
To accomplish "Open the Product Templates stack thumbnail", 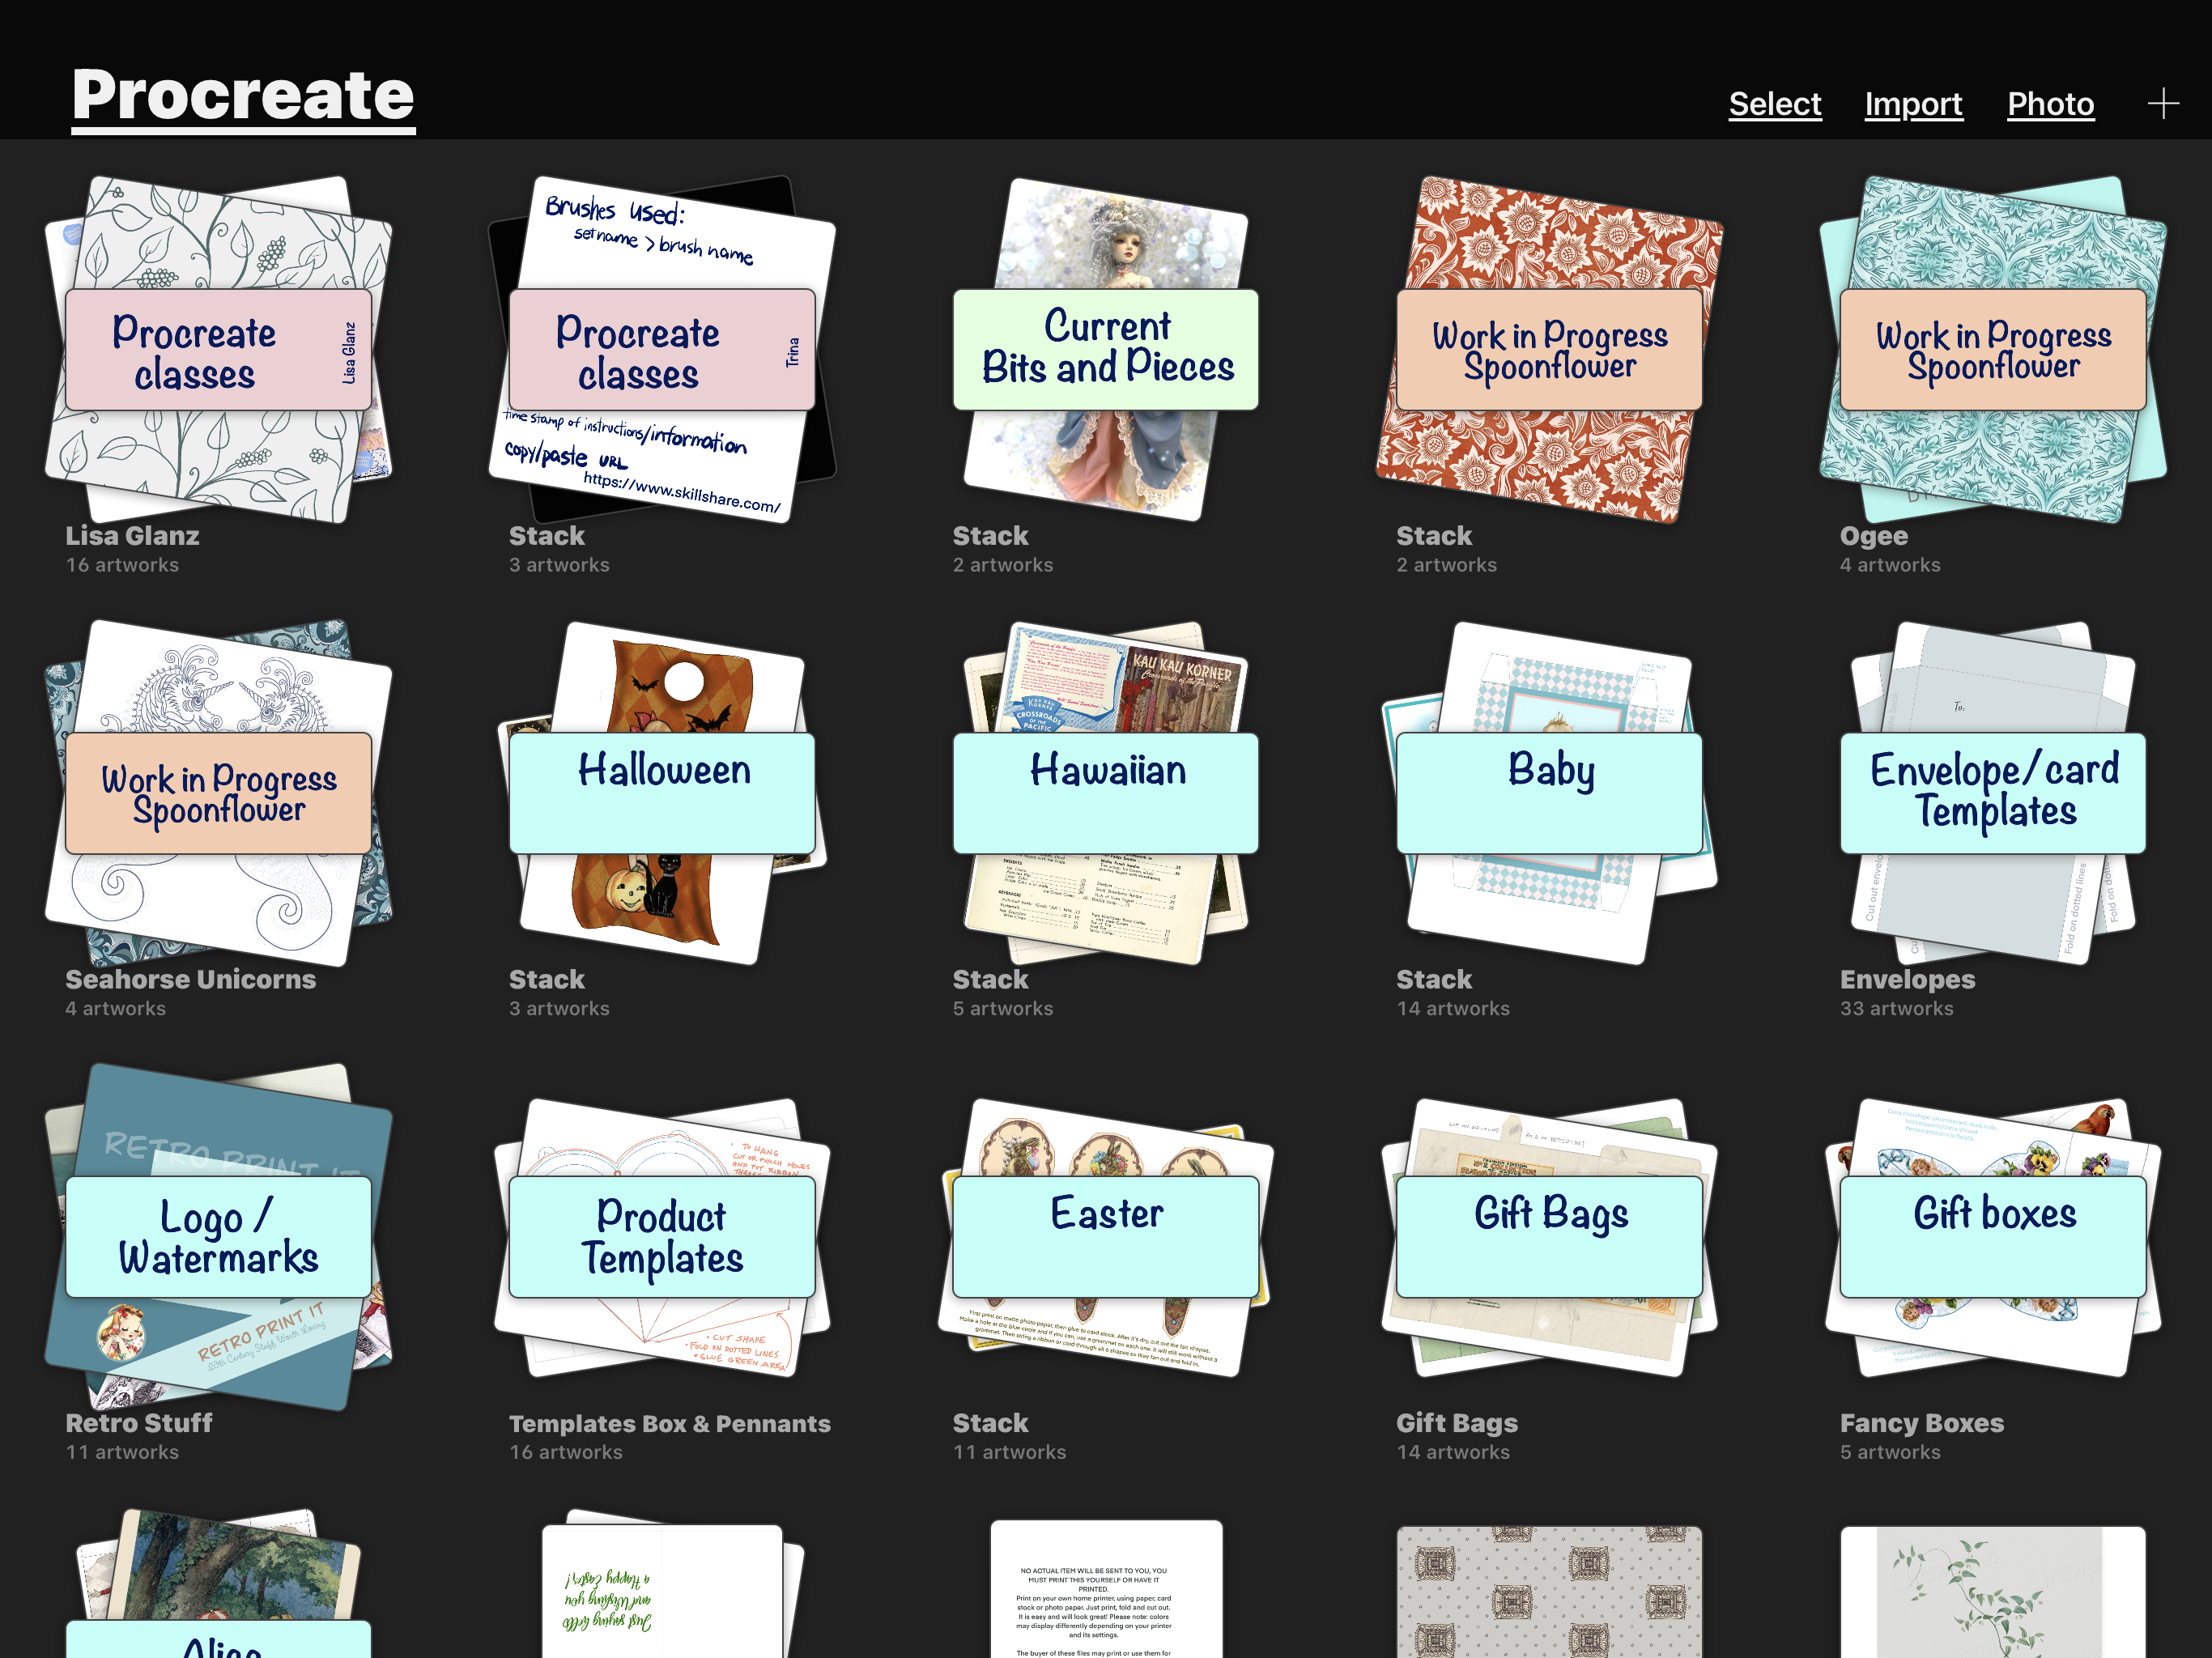I will pyautogui.click(x=662, y=1237).
